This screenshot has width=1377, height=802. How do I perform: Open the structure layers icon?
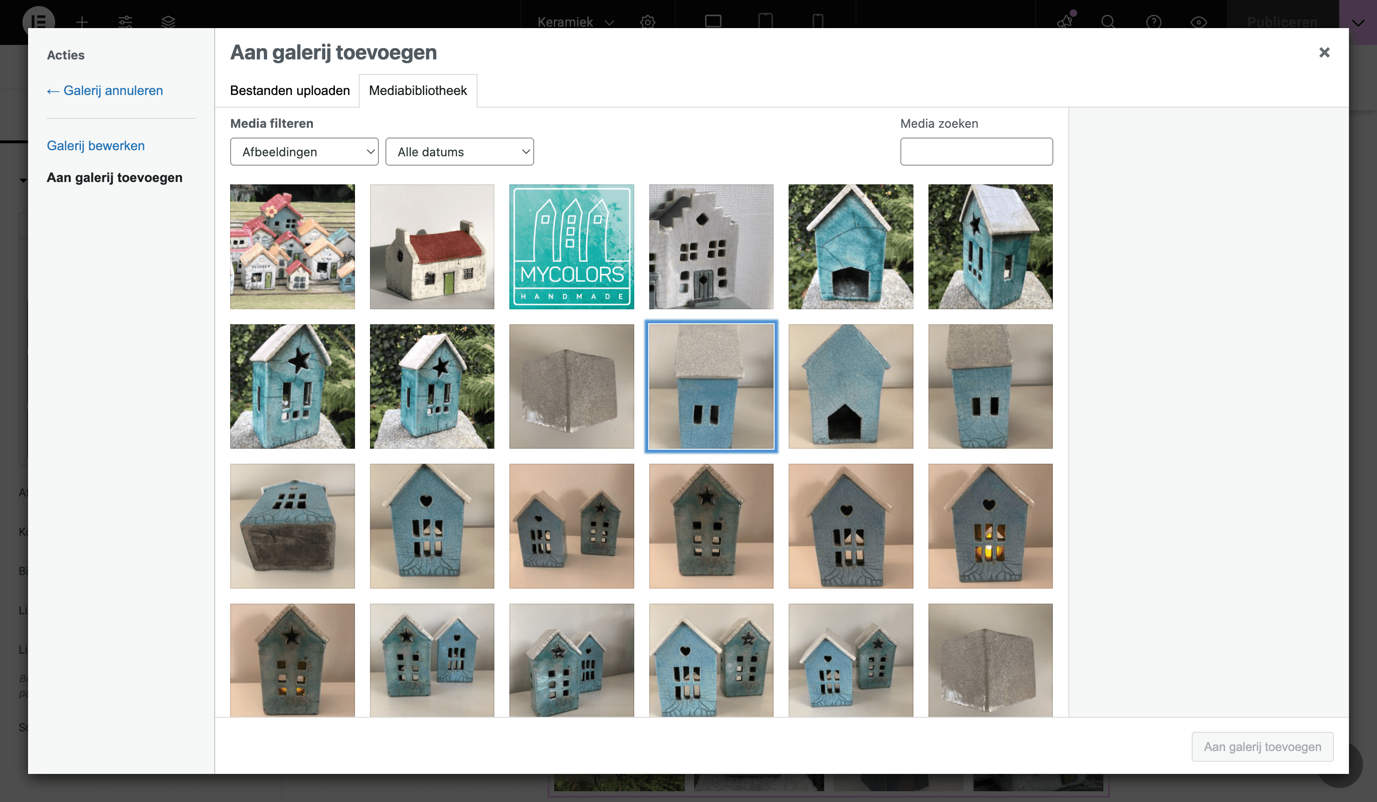click(168, 22)
